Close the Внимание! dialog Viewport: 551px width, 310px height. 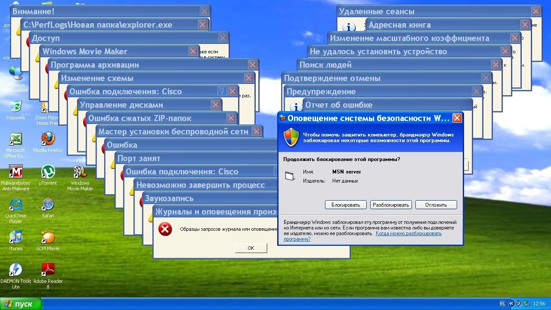(x=204, y=11)
